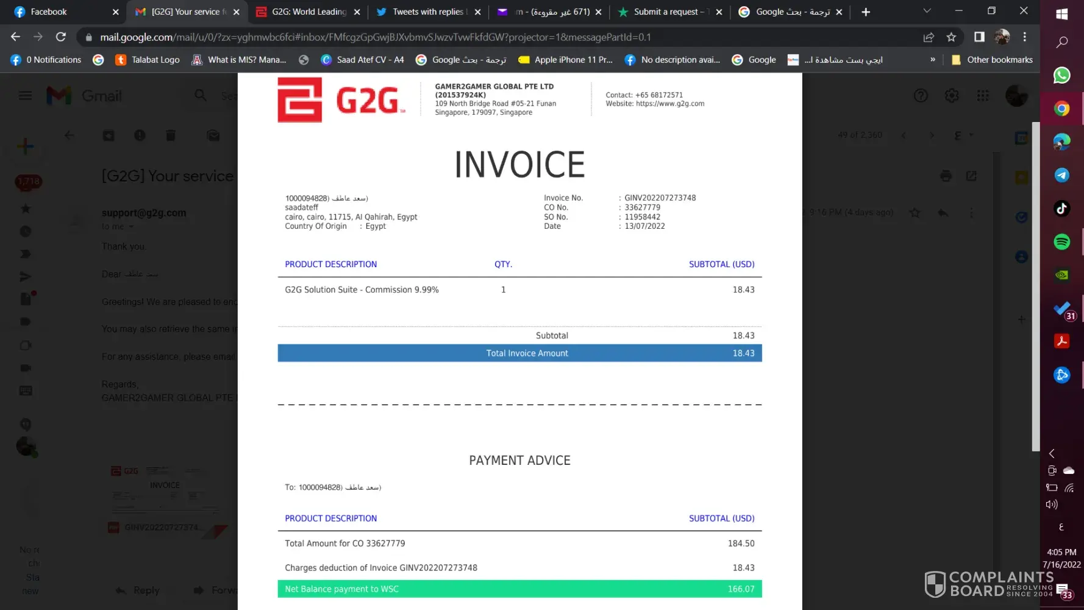Bookmark this page with star icon
This screenshot has width=1084, height=610.
pyautogui.click(x=951, y=37)
